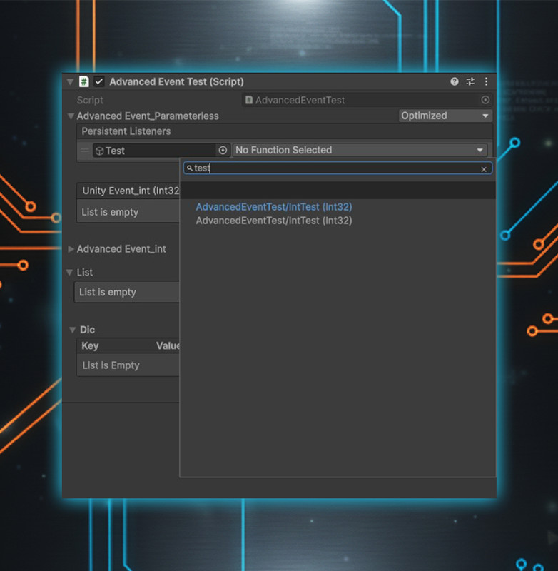Collapse the Advanced Event_Parameterless foldout
558x571 pixels.
(x=71, y=116)
